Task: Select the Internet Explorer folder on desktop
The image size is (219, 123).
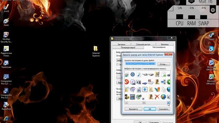Action: click(x=96, y=51)
